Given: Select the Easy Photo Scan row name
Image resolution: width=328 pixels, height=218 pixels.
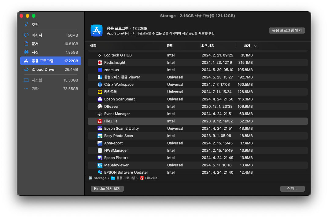Looking at the screenshot, I should tap(119, 136).
